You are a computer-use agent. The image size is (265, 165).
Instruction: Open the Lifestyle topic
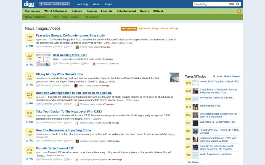[x=107, y=11]
